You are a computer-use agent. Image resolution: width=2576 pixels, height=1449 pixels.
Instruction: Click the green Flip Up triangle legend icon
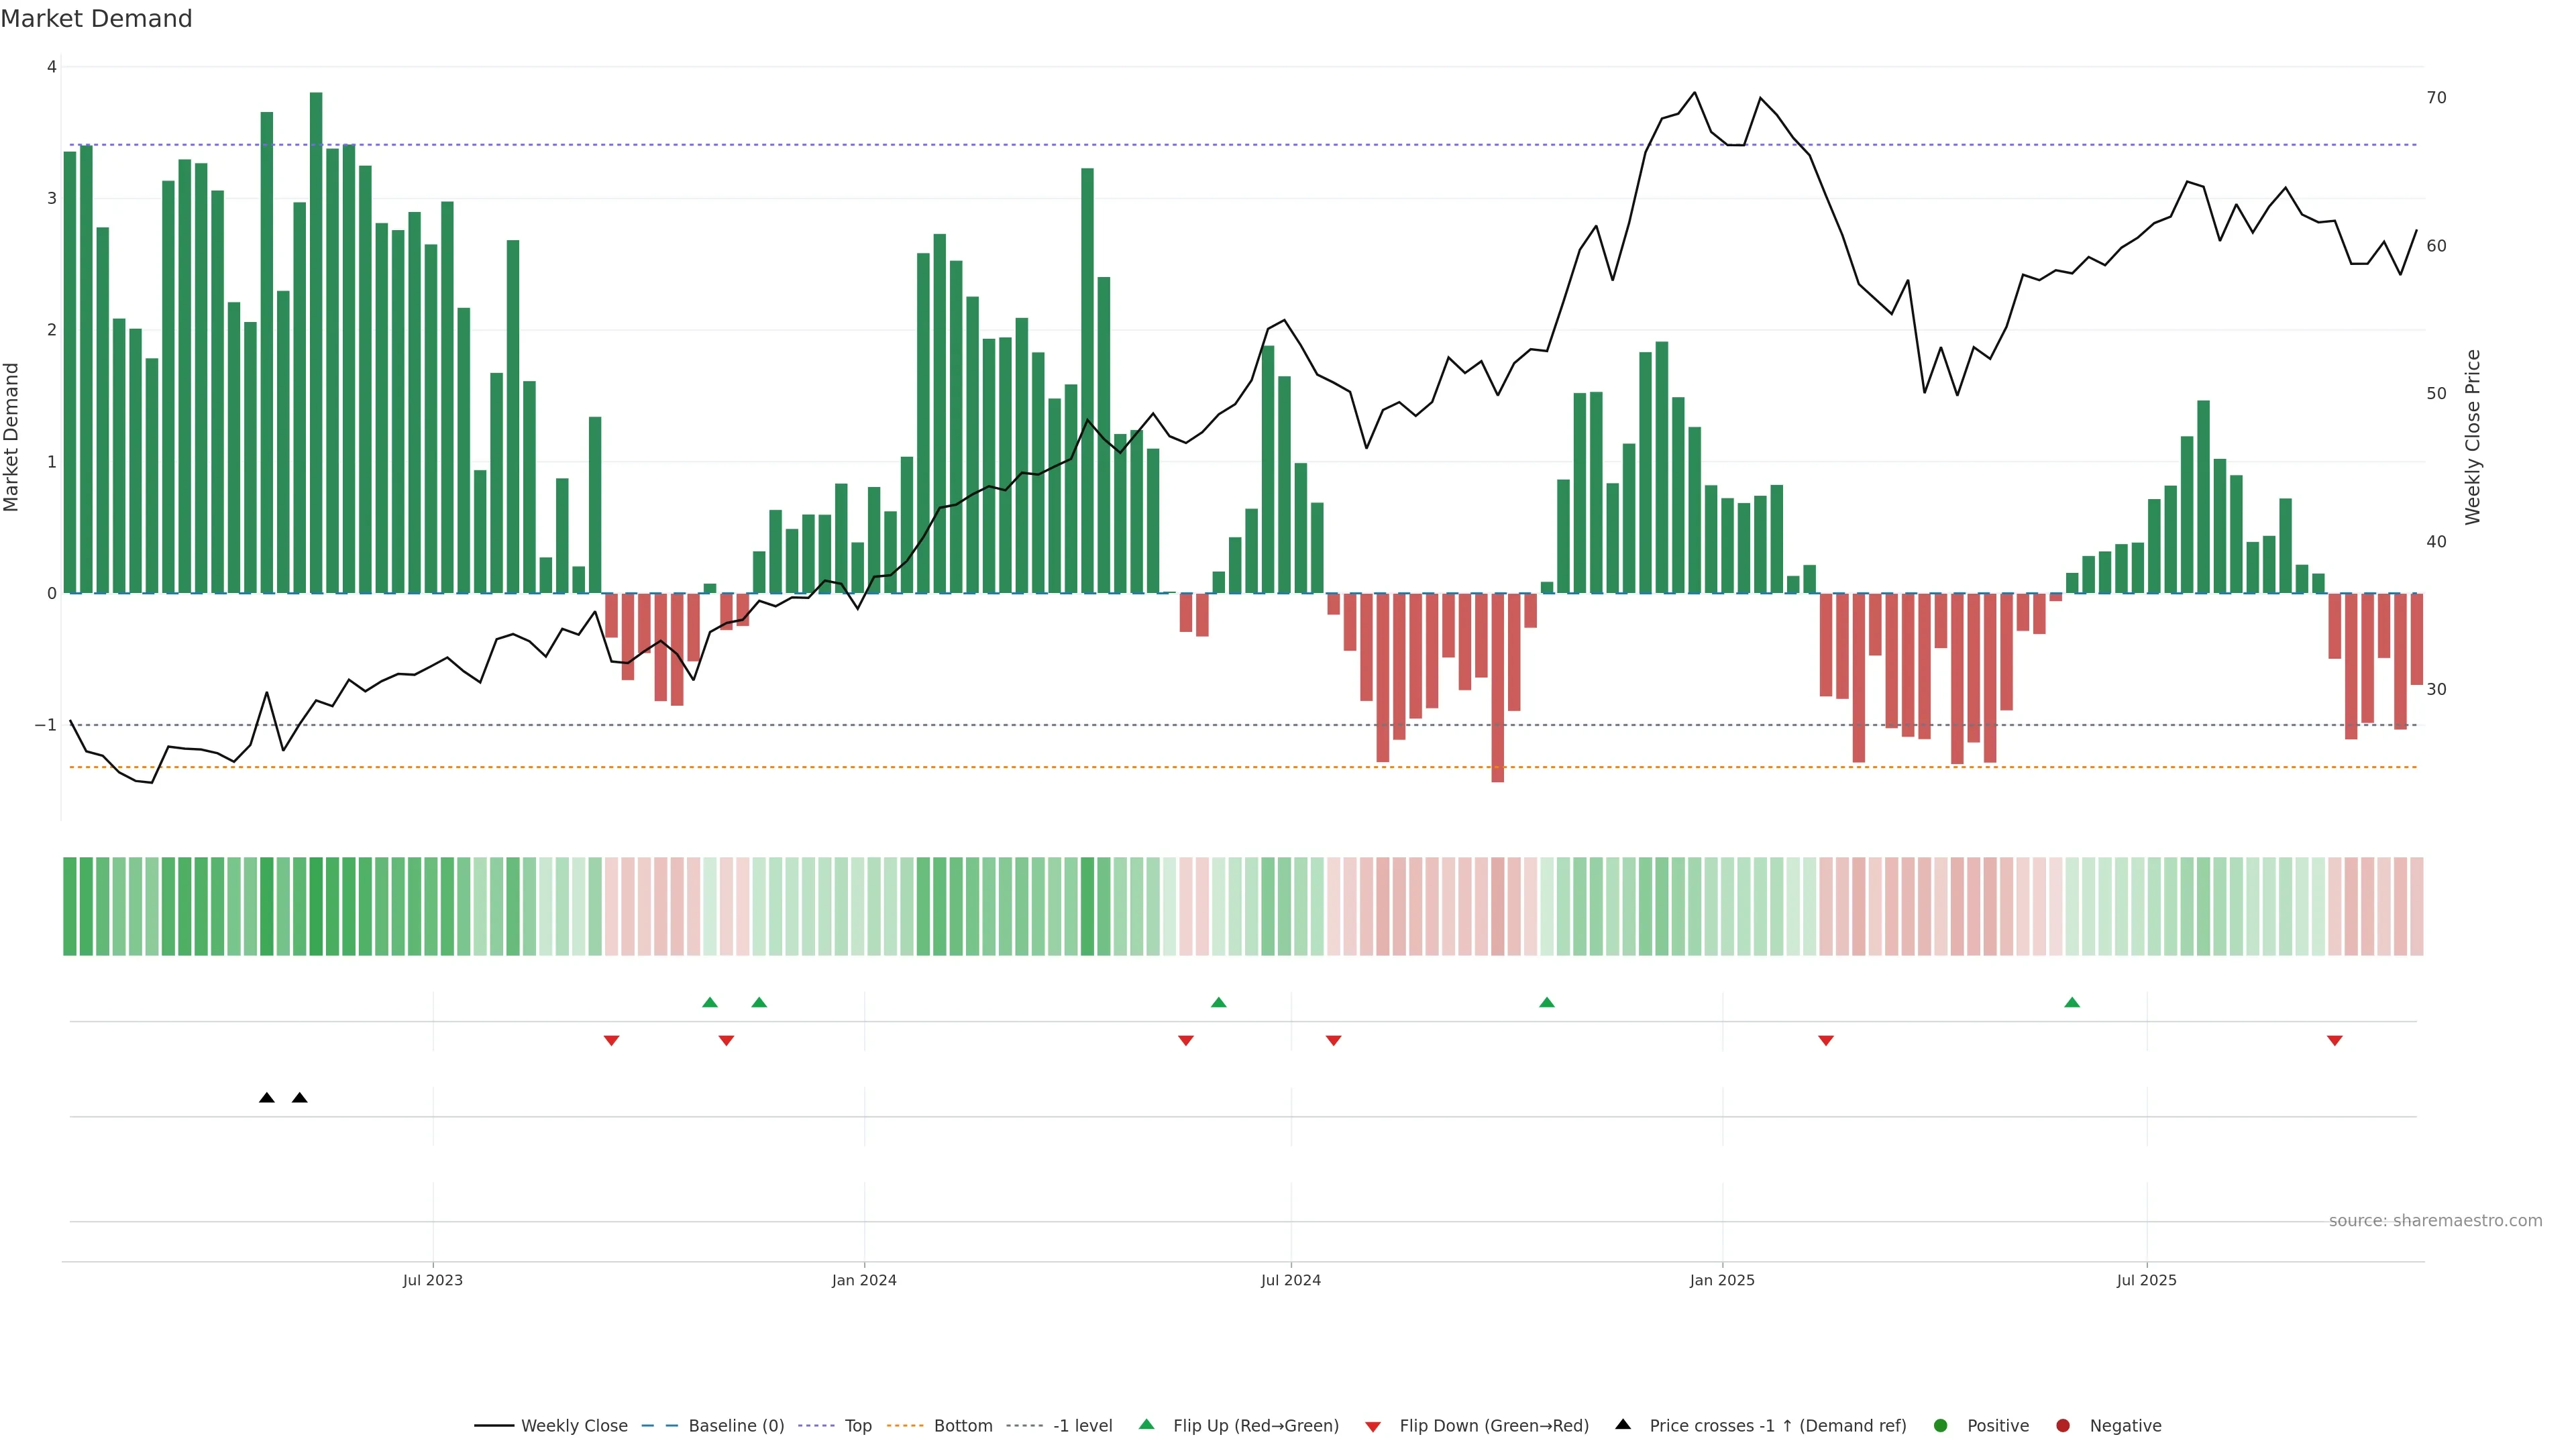(1146, 1424)
